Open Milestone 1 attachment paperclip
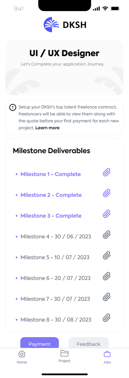Screen dimensions: 129x378 (107, 173)
